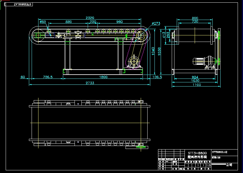
Task: Select the 980 dimension text
Action: click(119, 22)
